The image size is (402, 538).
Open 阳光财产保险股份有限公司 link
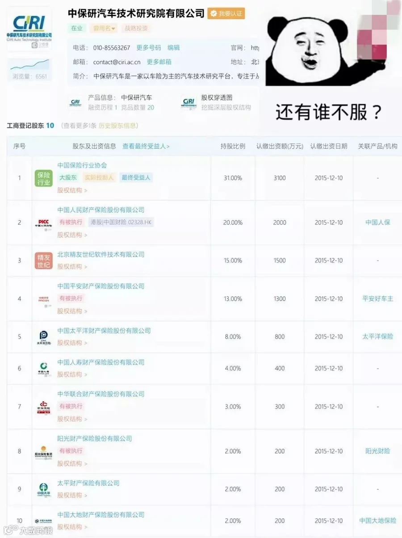click(x=95, y=439)
